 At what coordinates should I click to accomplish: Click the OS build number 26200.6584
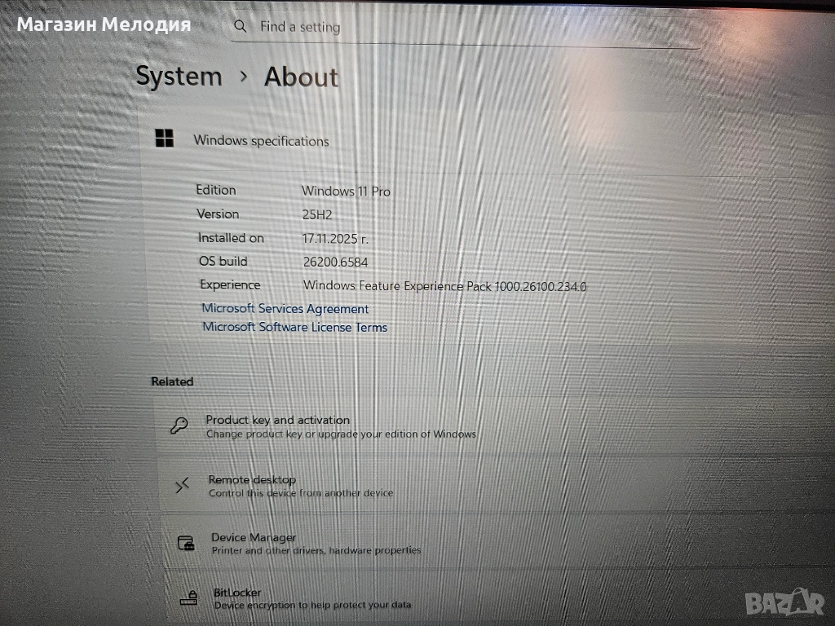pos(335,262)
